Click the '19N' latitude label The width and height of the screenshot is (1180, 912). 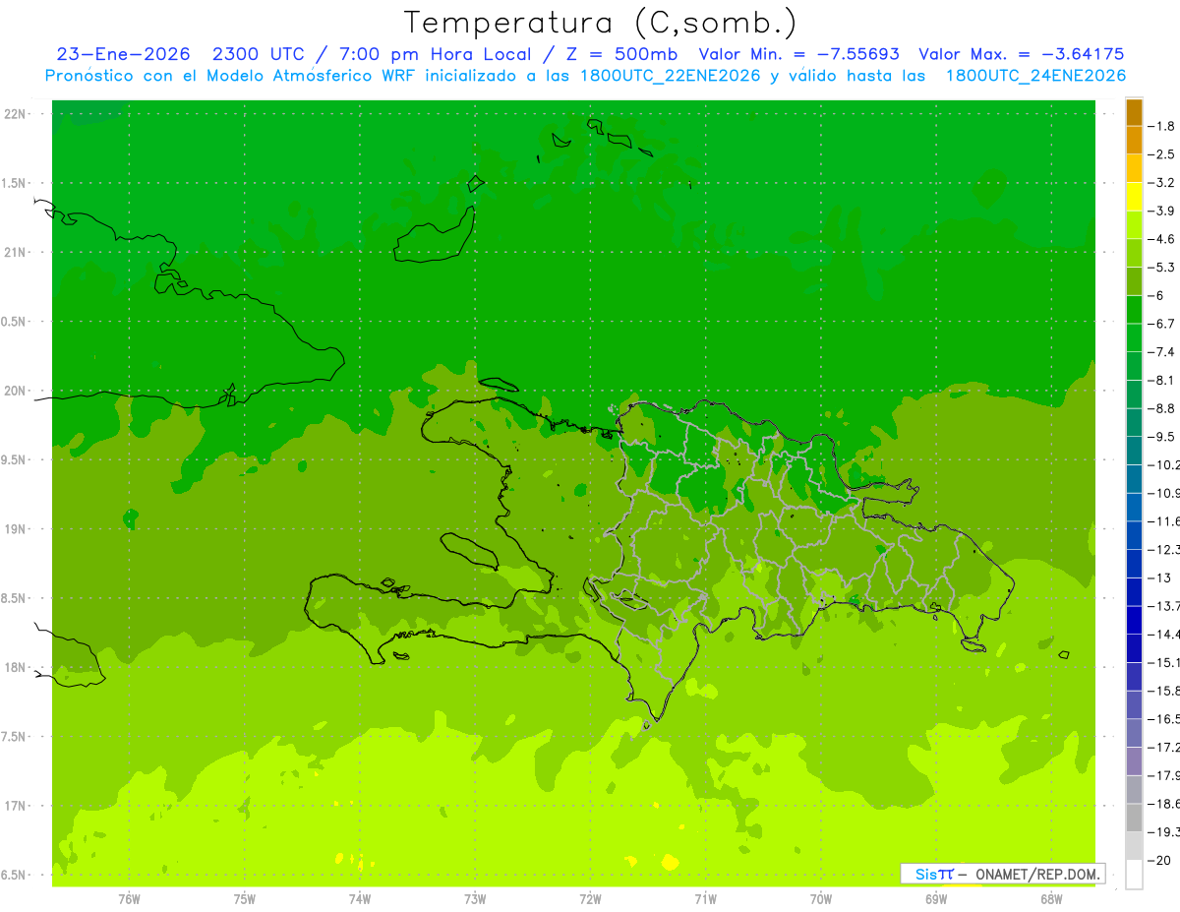click(14, 529)
